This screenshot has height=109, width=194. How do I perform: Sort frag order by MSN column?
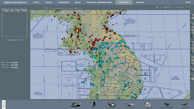click(12, 11)
